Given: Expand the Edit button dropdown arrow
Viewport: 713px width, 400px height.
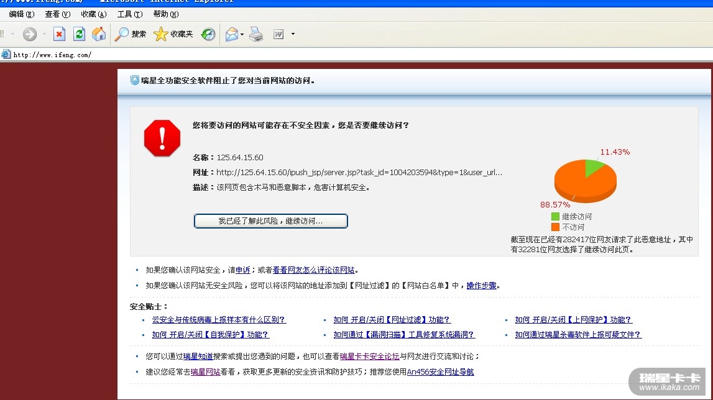Looking at the screenshot, I should [293, 34].
